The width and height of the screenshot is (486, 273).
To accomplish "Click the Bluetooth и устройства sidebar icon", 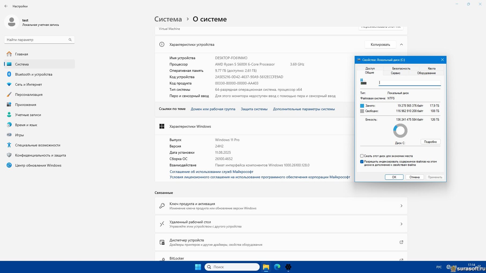I will pos(9,74).
